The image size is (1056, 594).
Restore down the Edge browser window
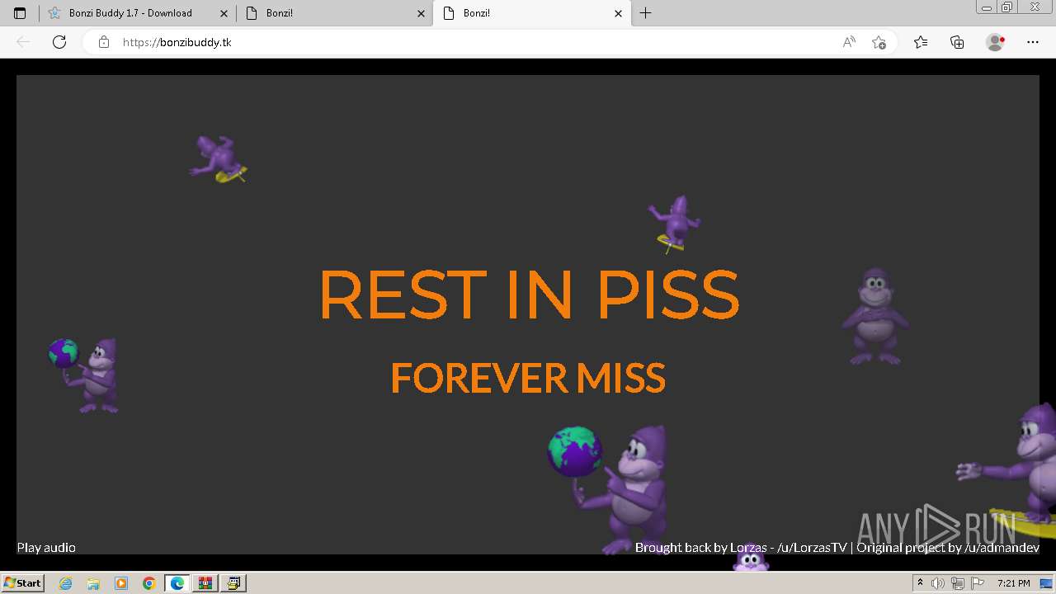coord(1007,7)
